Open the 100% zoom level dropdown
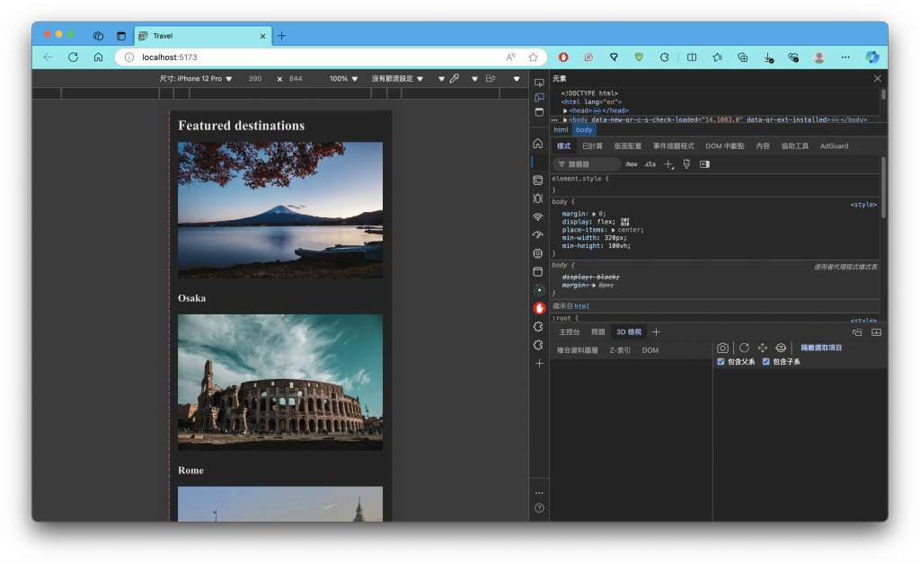This screenshot has height=564, width=920. pos(343,79)
